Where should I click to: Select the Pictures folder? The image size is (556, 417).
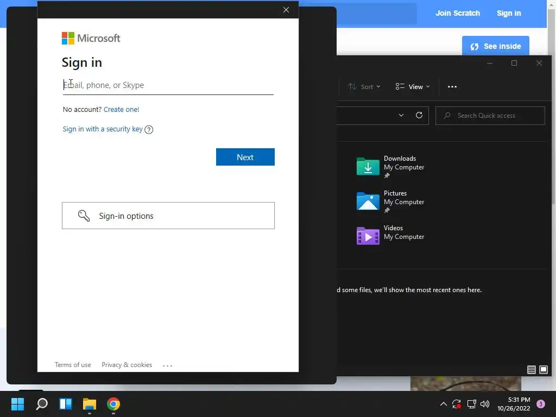(x=390, y=201)
